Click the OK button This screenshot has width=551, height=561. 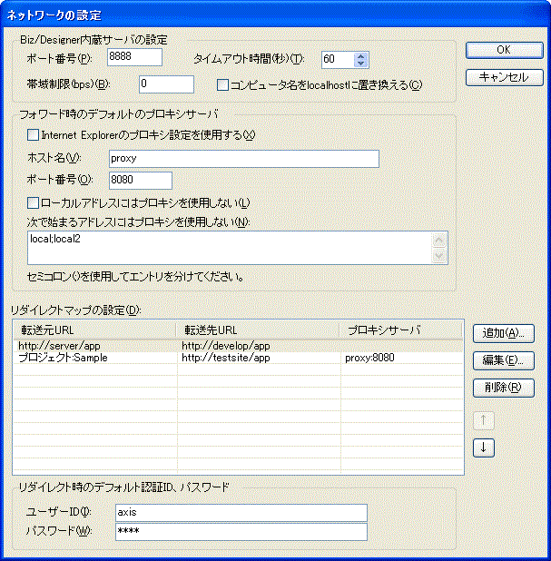coord(505,50)
